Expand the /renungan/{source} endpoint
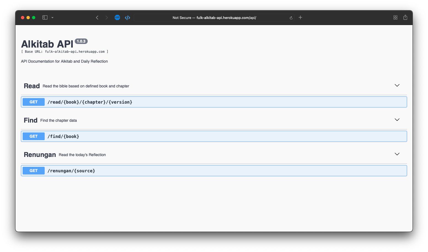This screenshot has height=252, width=428. (x=71, y=171)
